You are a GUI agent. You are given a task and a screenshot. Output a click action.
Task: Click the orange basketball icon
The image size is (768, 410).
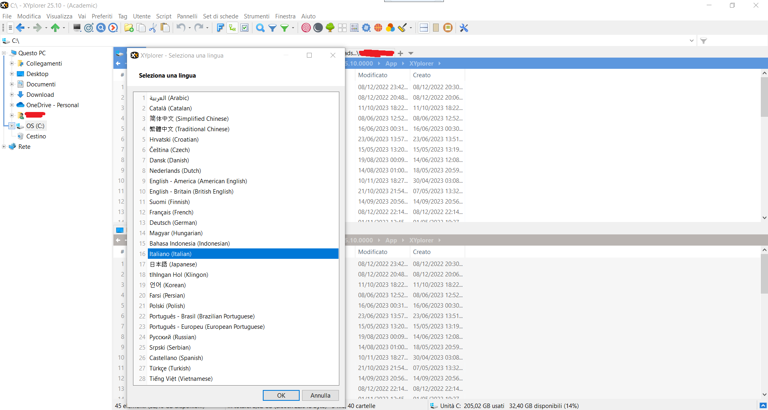(x=378, y=28)
